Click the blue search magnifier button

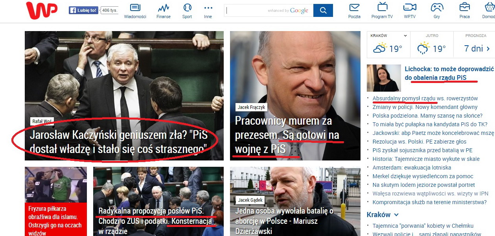[x=323, y=11]
